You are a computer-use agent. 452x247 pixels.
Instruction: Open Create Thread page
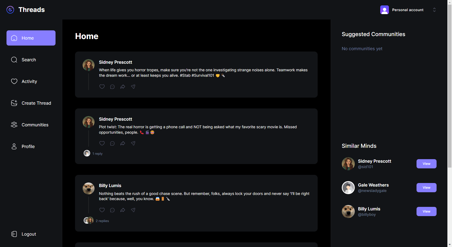tap(36, 103)
